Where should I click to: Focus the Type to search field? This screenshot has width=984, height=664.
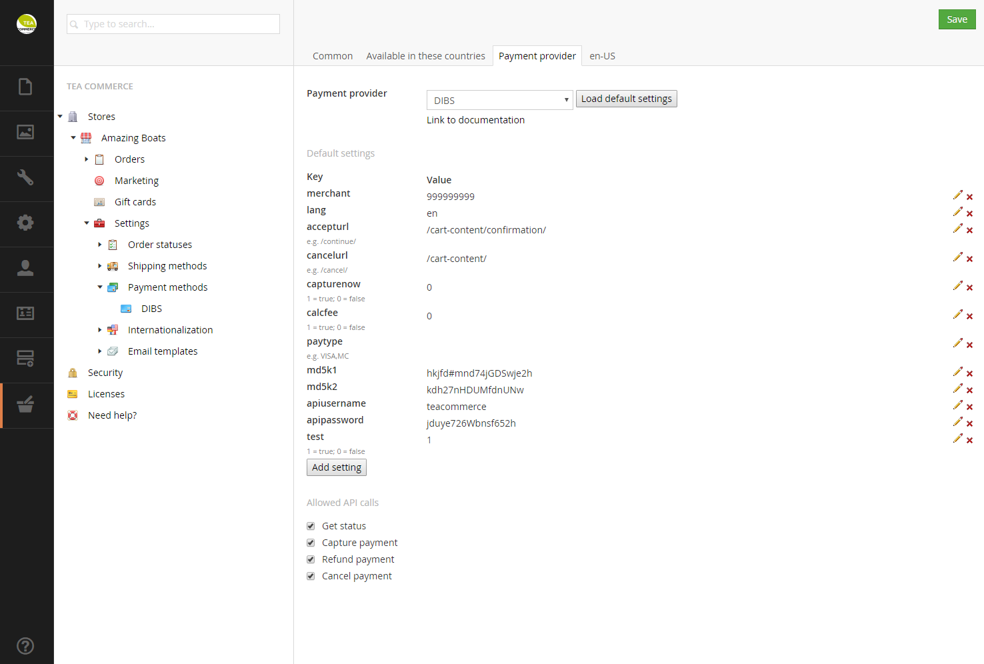coord(173,24)
